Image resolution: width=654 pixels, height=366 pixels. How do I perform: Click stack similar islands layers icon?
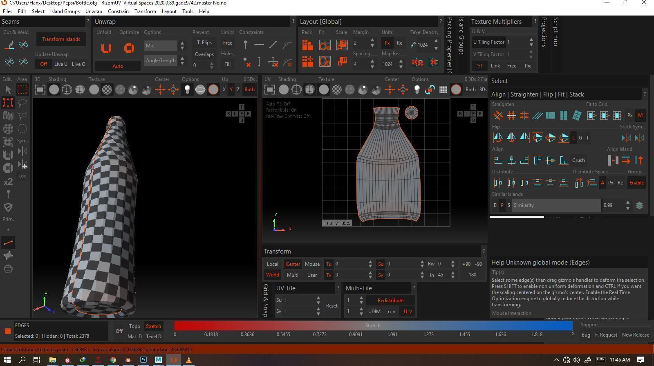coord(640,205)
